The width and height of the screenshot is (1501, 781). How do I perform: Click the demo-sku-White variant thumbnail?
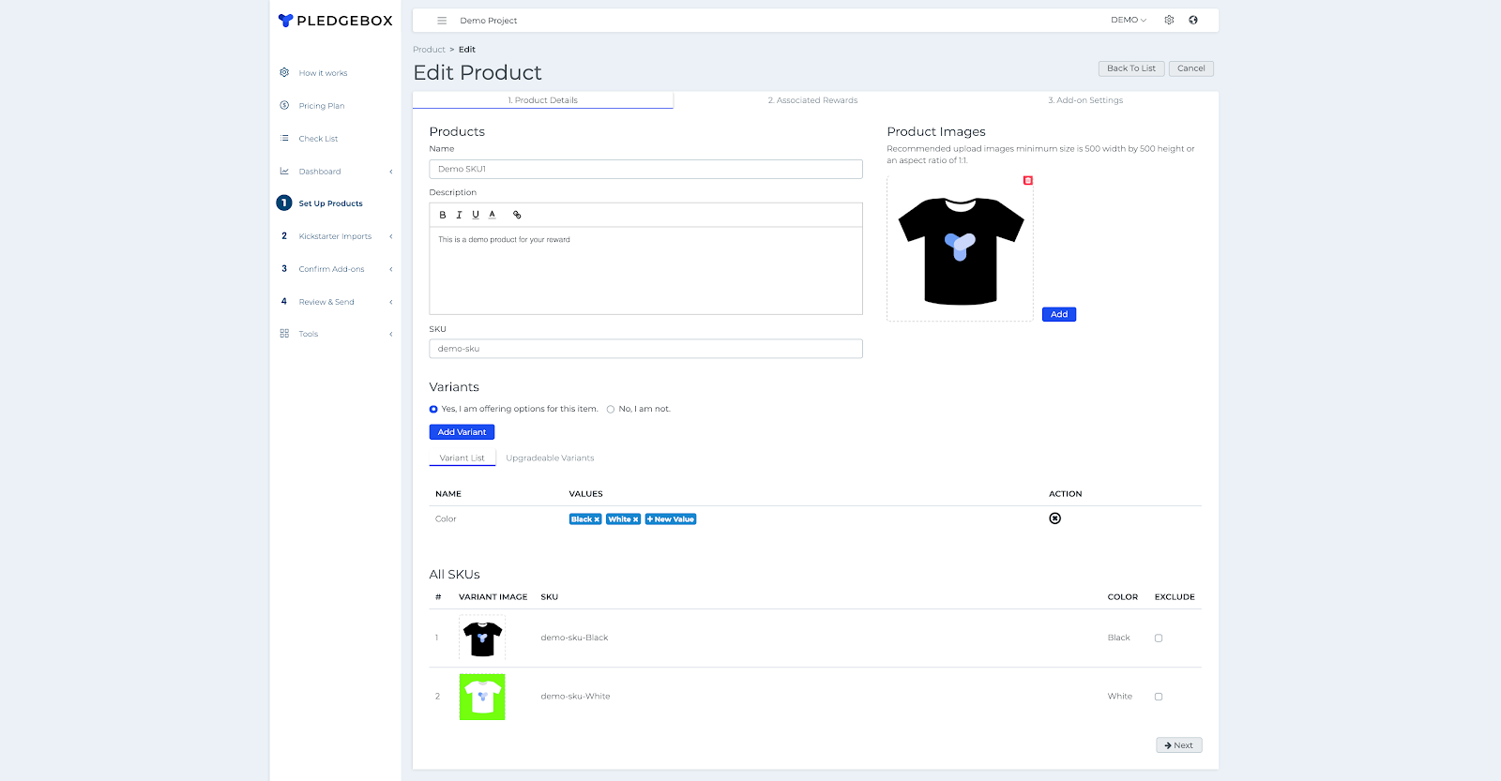click(x=482, y=697)
